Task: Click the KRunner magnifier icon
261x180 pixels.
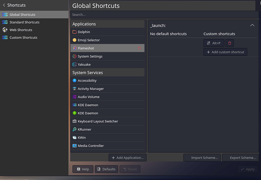Action: (75, 129)
